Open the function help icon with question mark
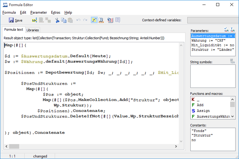This screenshot has height=159, width=239. (101, 20)
